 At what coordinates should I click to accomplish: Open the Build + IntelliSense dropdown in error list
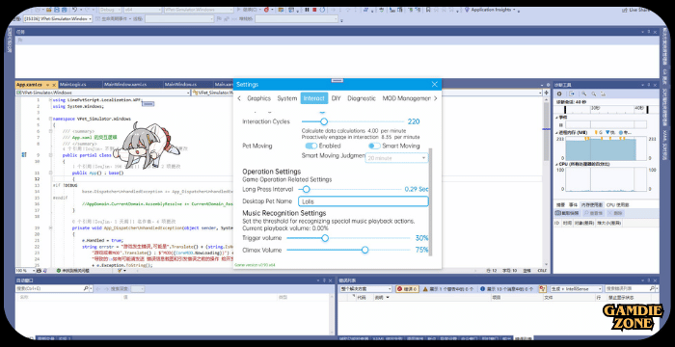coord(576,289)
